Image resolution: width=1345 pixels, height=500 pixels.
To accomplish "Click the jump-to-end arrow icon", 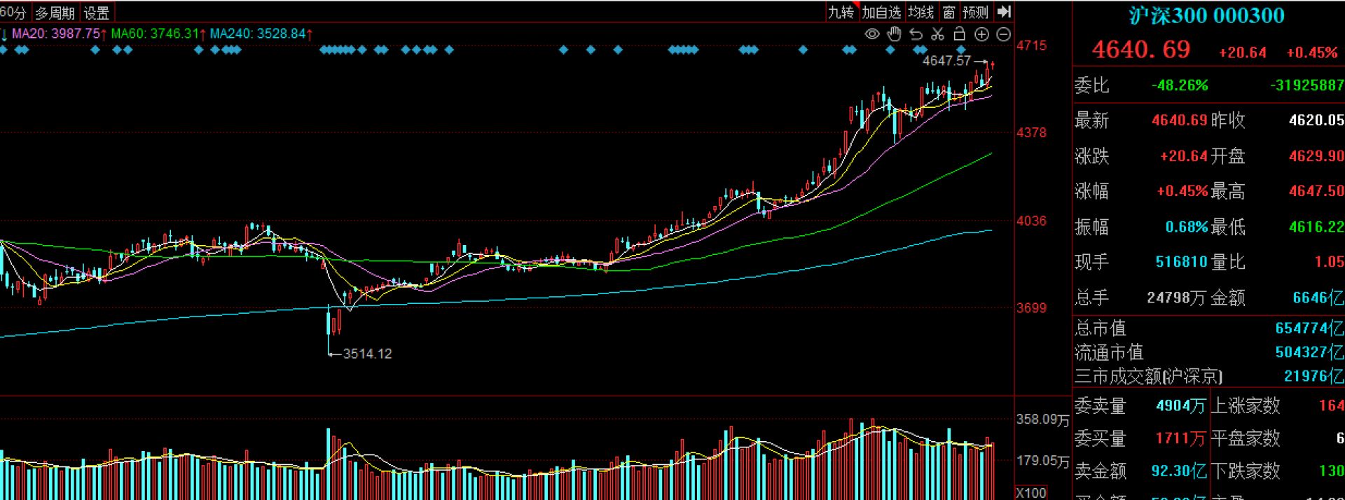I will 1004,12.
